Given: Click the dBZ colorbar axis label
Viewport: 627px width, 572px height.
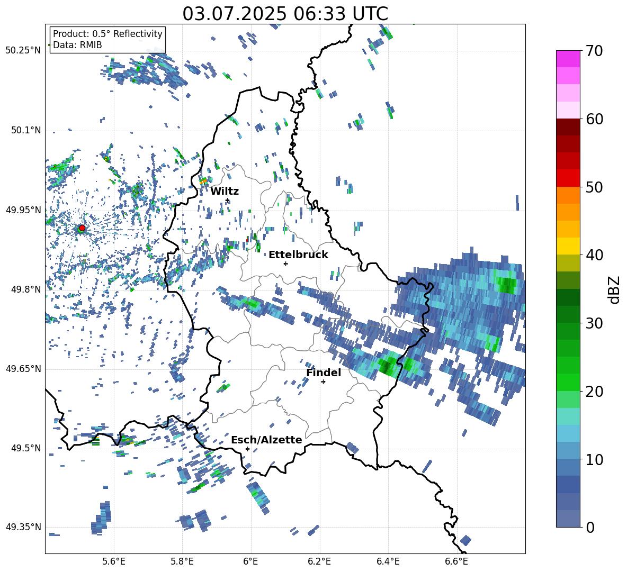Looking at the screenshot, I should click(615, 289).
